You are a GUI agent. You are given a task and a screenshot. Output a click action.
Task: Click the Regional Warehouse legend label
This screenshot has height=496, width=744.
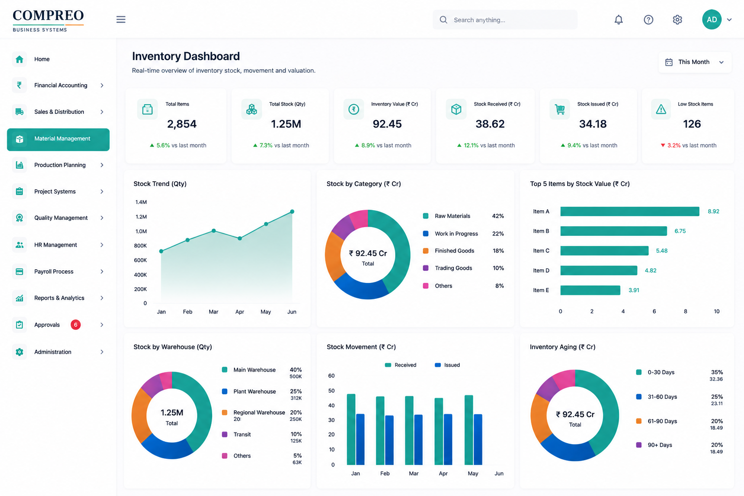259,413
